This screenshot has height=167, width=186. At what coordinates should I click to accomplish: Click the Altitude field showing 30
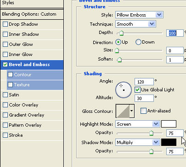point(144,98)
